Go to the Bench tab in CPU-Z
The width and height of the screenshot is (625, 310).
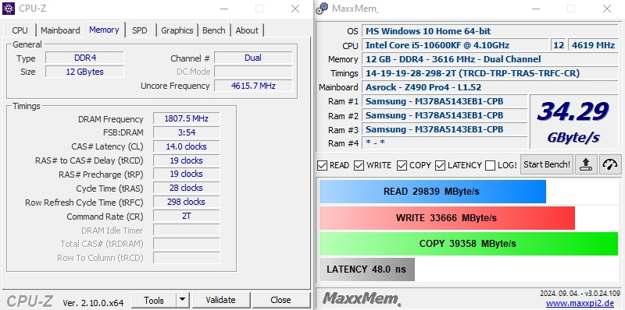click(213, 30)
